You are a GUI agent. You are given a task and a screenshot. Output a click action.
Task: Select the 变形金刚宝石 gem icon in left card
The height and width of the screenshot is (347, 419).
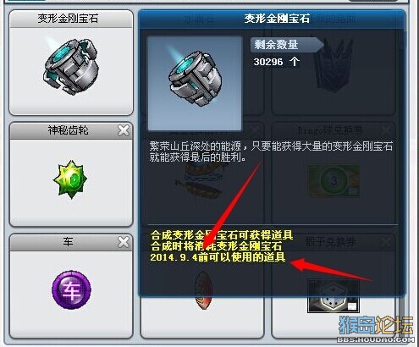(70, 67)
